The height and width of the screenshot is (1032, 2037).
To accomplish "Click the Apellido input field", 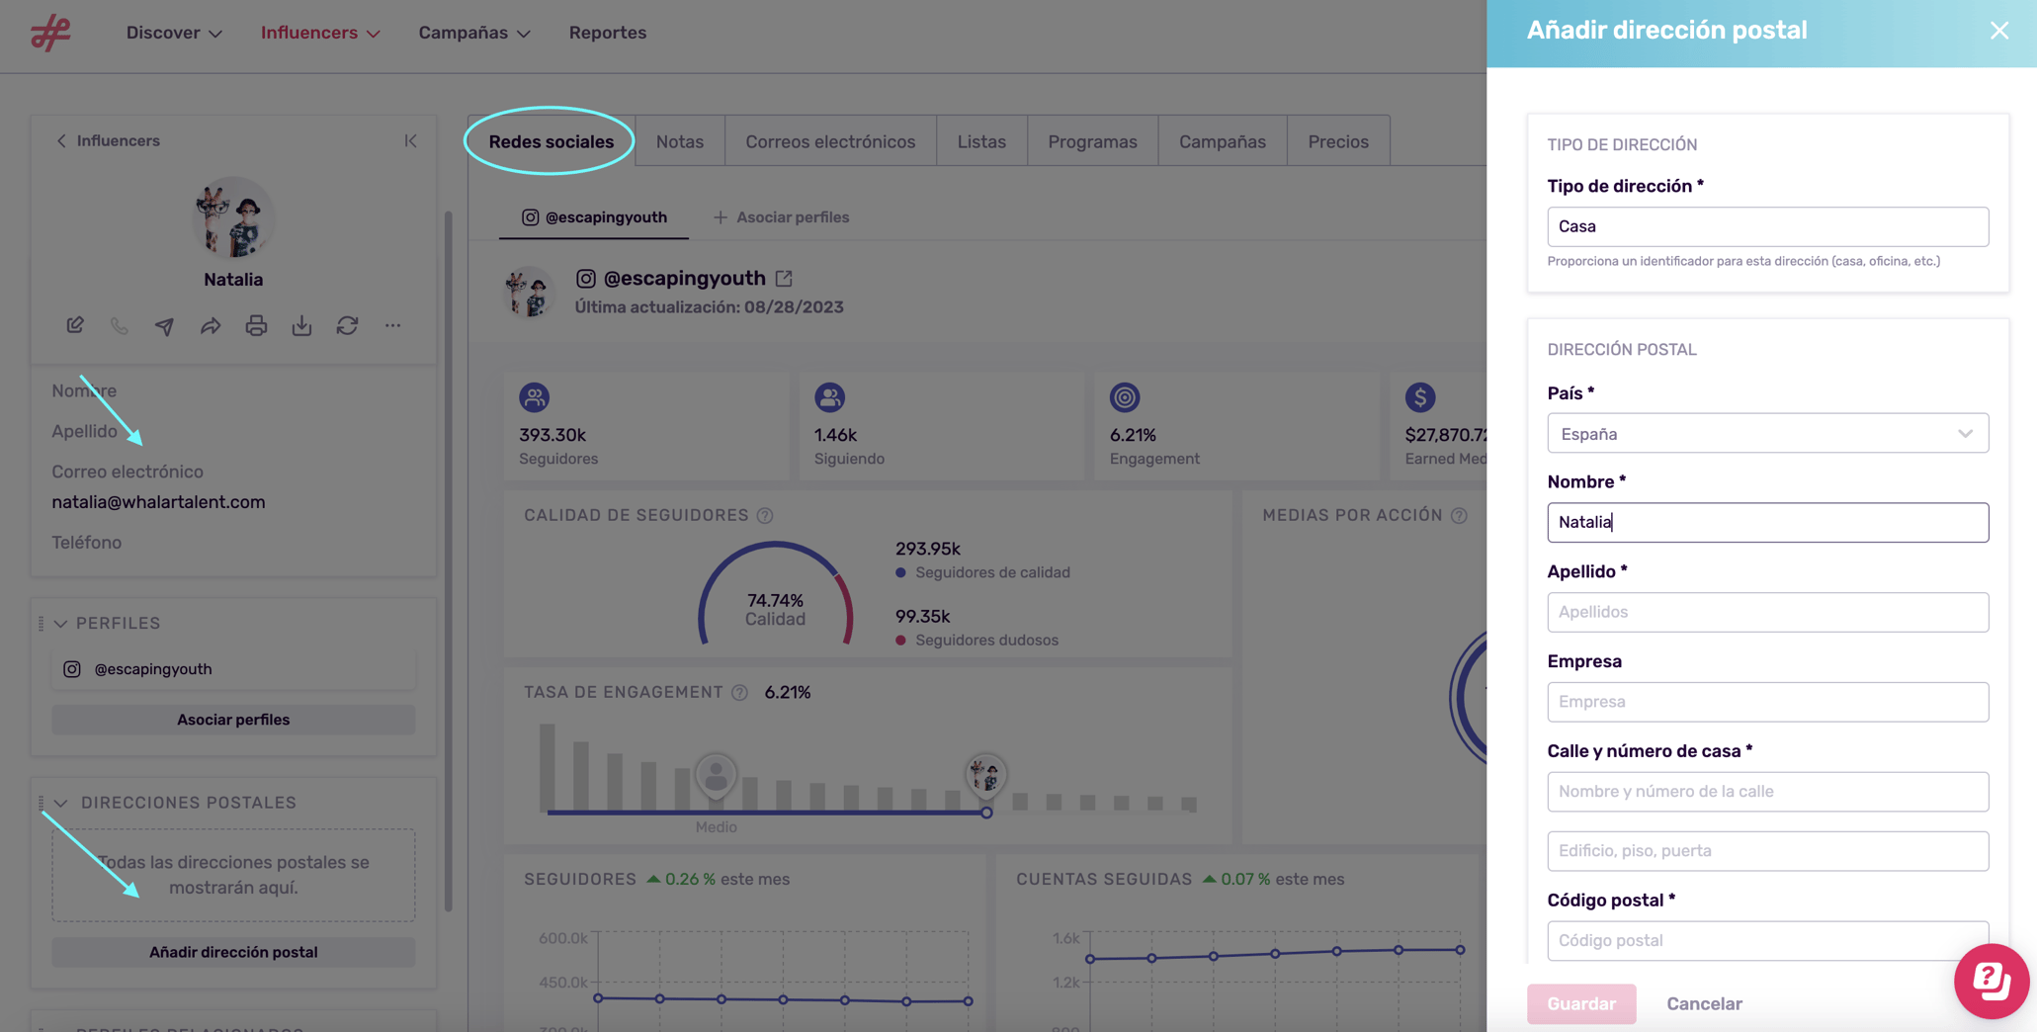I will 1767,612.
